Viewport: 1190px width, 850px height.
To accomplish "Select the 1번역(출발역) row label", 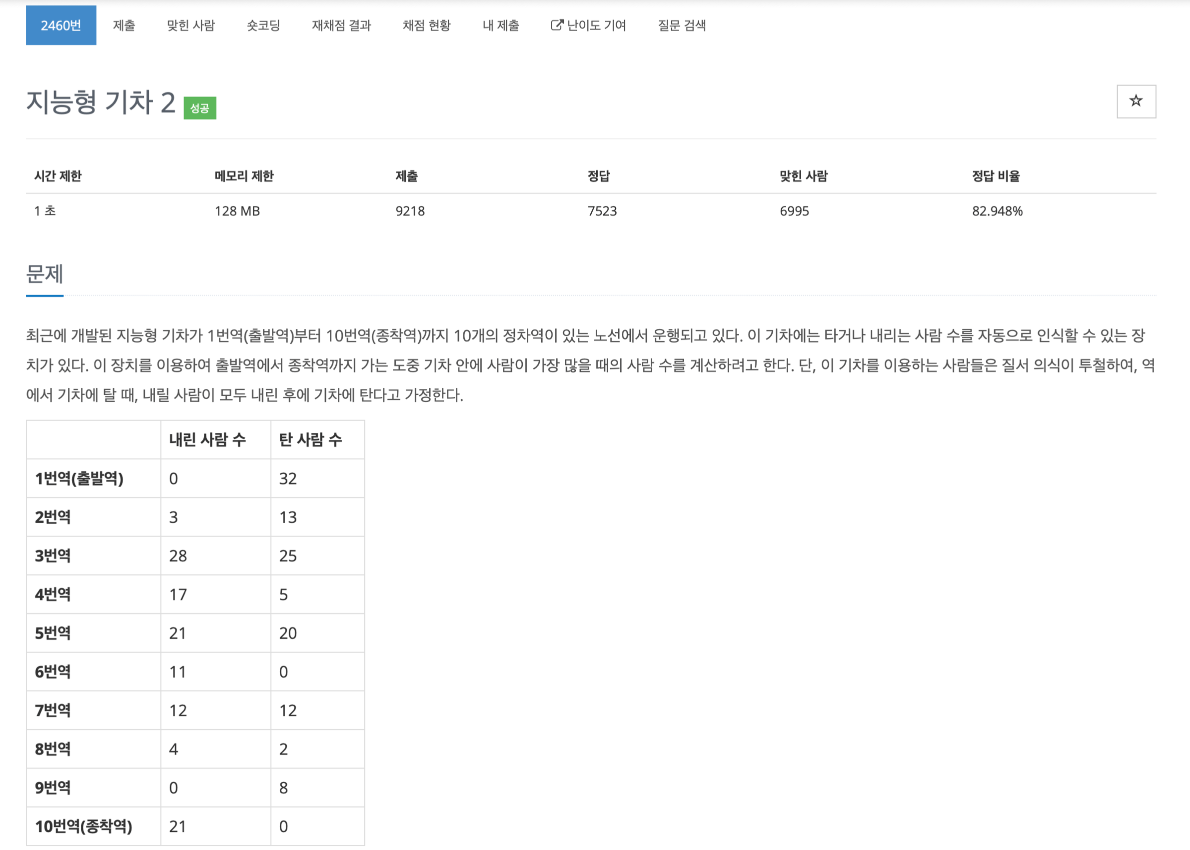I will click(79, 478).
